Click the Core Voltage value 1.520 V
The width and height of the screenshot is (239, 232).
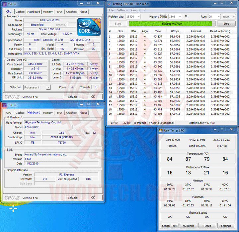[67, 34]
